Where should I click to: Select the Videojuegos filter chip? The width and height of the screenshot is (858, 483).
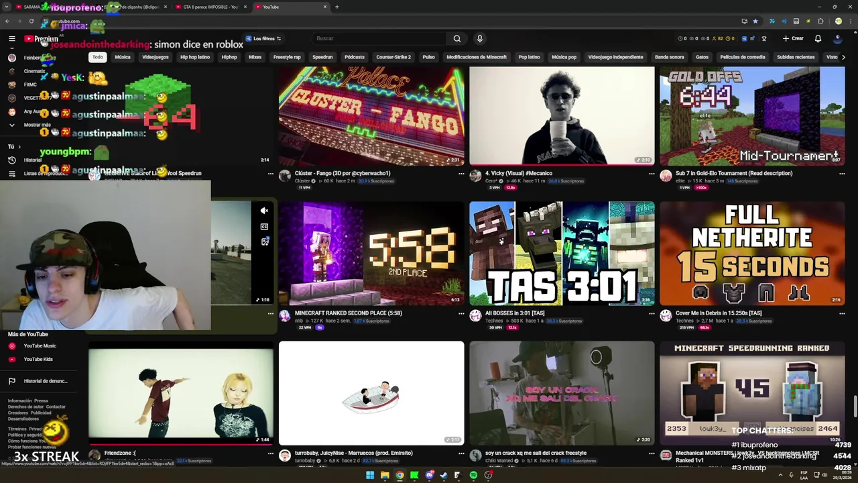[156, 57]
